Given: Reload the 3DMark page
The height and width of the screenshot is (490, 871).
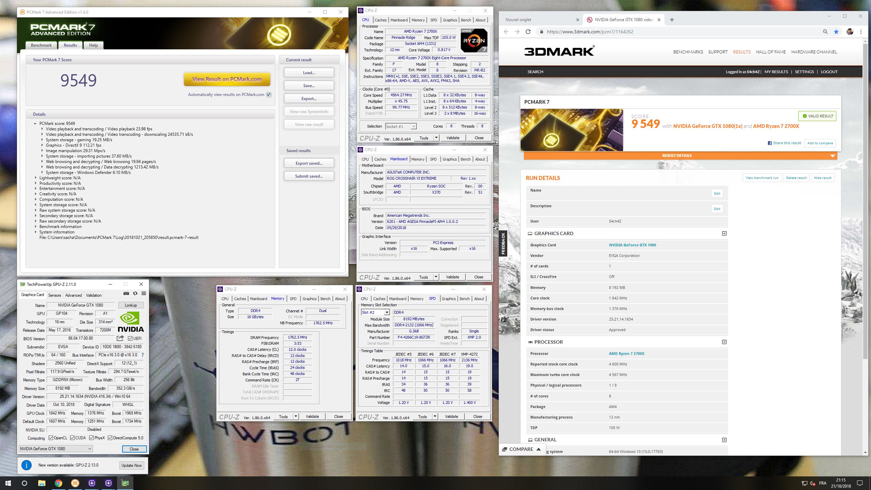Looking at the screenshot, I should [x=528, y=32].
